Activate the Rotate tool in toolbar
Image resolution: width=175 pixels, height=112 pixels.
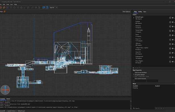pos(21,7)
